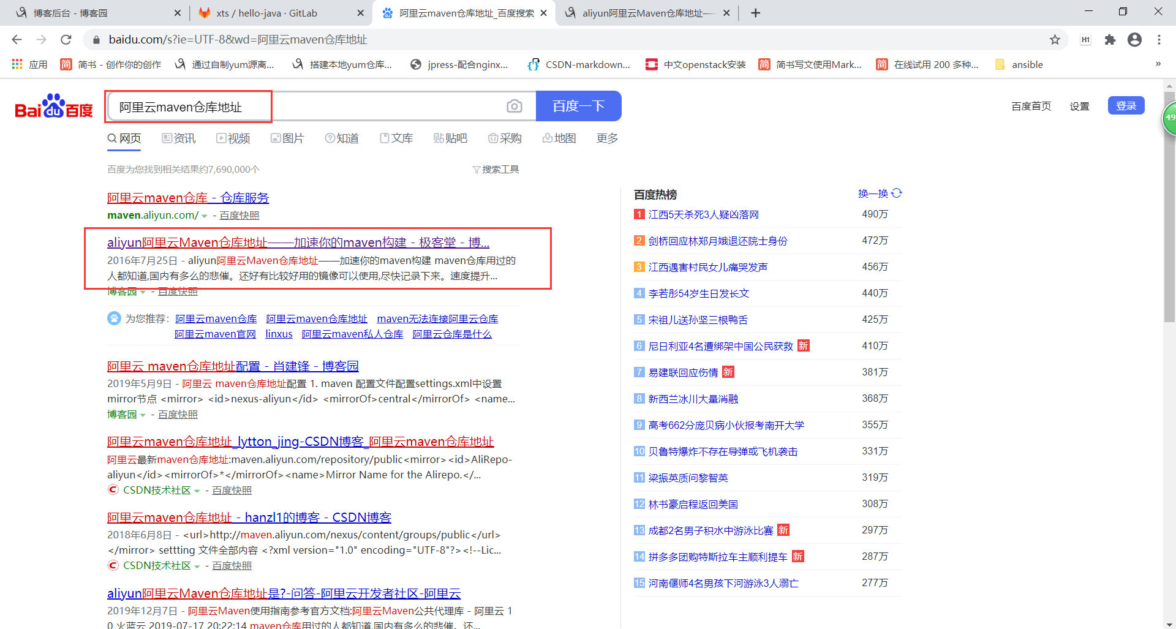Close the Baidu search results tab
Screen dimensions: 1176x629
click(543, 13)
